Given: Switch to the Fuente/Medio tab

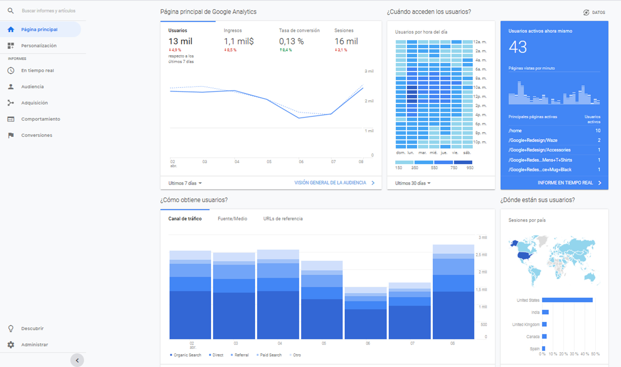Looking at the screenshot, I should [232, 219].
